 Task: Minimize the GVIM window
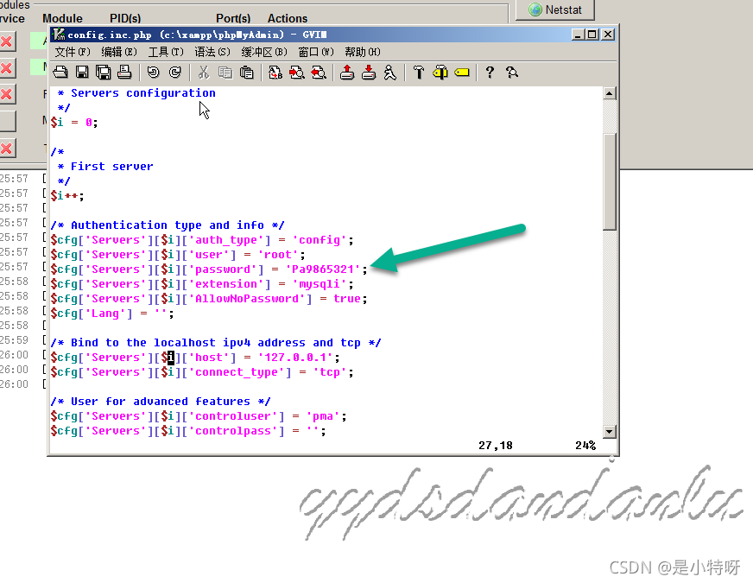coord(578,35)
